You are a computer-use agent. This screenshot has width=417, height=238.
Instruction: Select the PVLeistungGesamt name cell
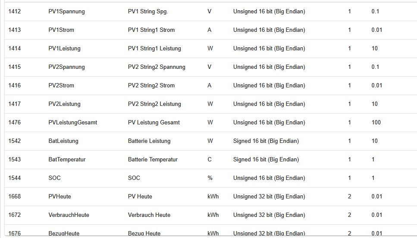pos(73,123)
